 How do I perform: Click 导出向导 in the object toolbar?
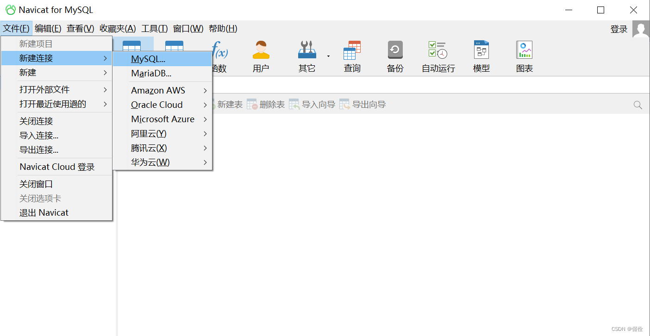pyautogui.click(x=362, y=105)
